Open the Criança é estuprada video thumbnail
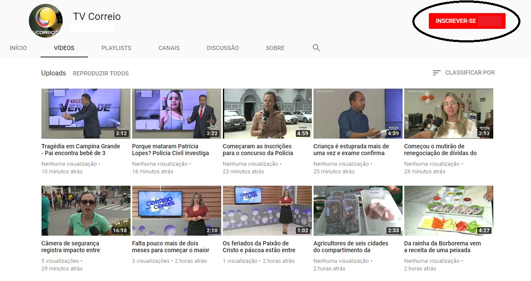This screenshot has width=531, height=281. 358,114
